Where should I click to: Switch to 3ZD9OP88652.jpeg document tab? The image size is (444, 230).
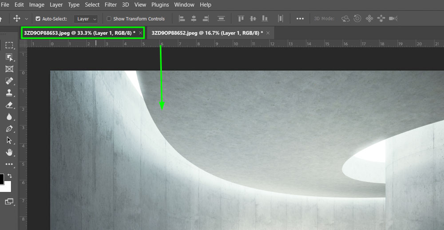pyautogui.click(x=207, y=33)
